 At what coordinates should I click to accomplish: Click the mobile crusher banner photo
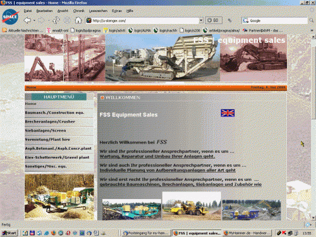tap(162, 58)
